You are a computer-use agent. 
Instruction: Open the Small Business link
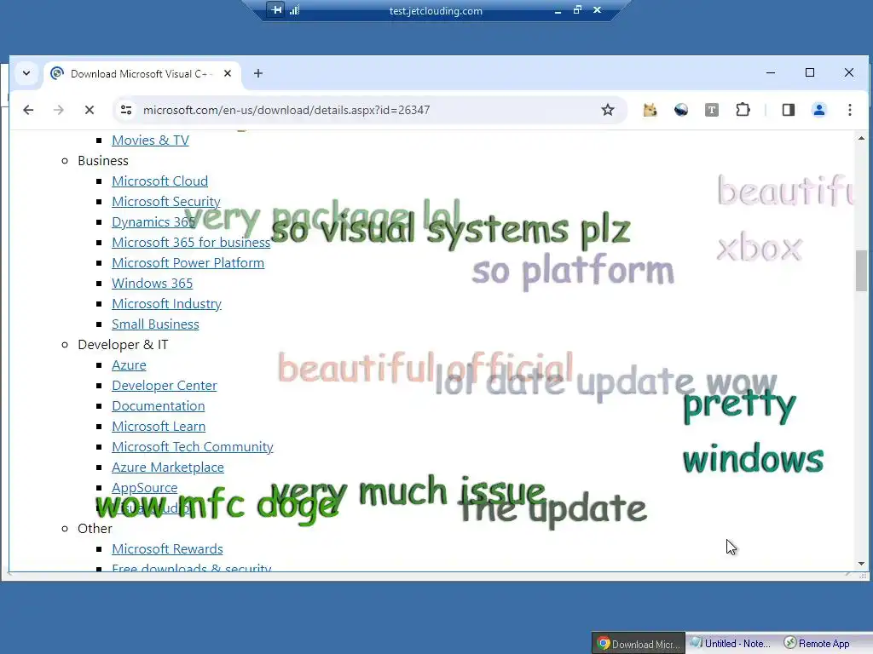click(x=155, y=324)
